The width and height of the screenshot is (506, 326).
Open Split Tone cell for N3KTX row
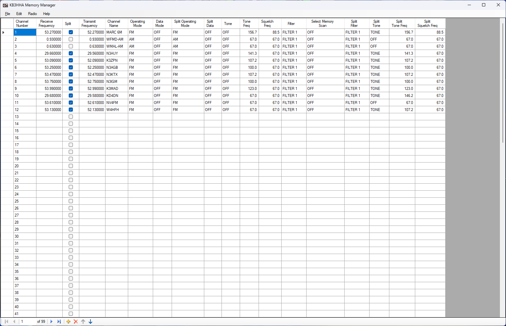click(x=379, y=75)
